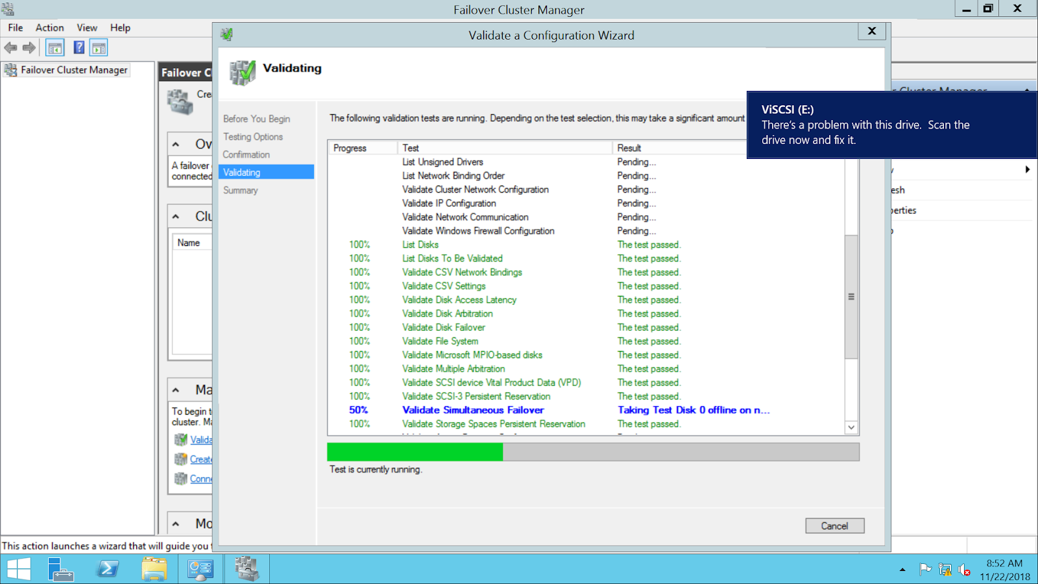Screen dimensions: 1038x584
Task: Click the Failover Cluster Manager title bar icon
Action: point(8,9)
